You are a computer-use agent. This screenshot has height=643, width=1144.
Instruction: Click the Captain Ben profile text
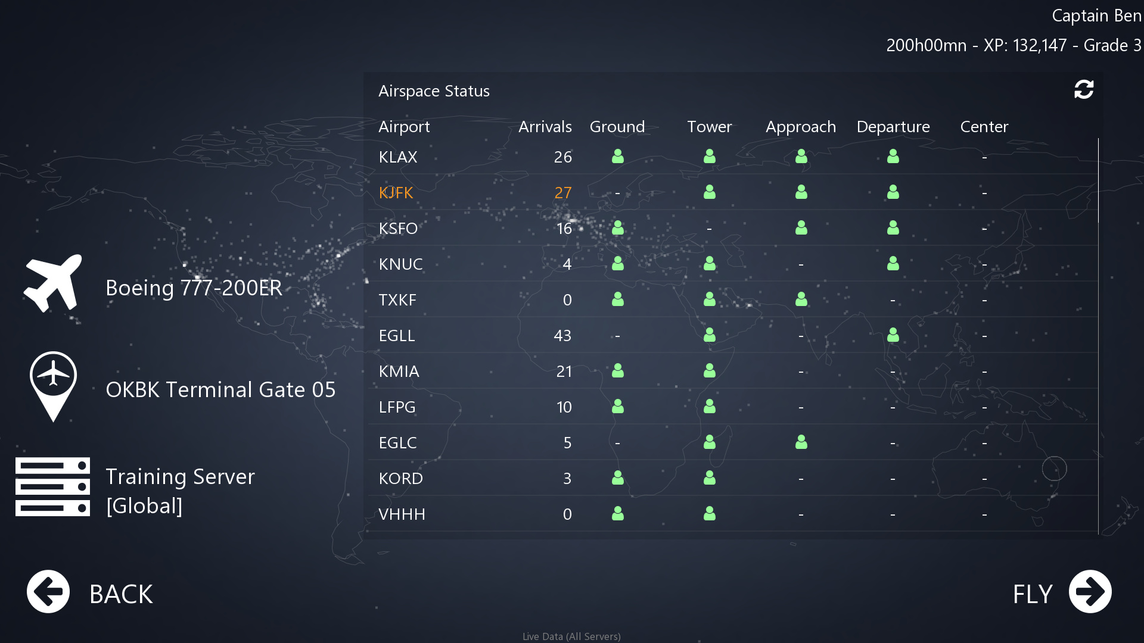click(1096, 16)
